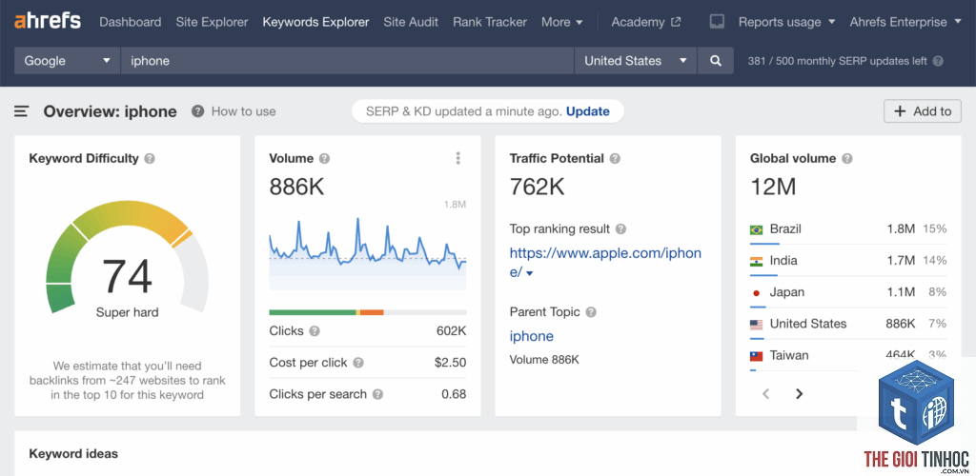Open Rank Tracker

(490, 22)
